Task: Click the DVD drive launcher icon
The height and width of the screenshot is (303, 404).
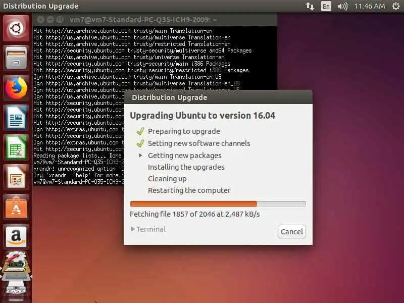Action: pos(16,288)
